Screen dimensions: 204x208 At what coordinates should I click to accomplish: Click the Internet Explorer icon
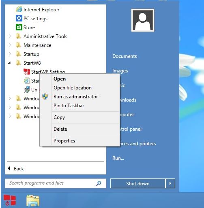click(x=19, y=9)
